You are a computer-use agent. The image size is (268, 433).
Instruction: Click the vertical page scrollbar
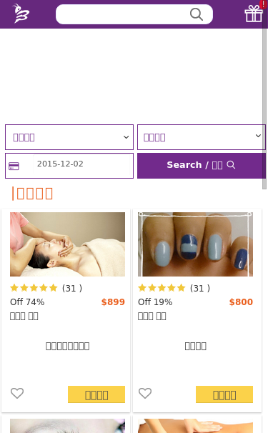(x=264, y=109)
